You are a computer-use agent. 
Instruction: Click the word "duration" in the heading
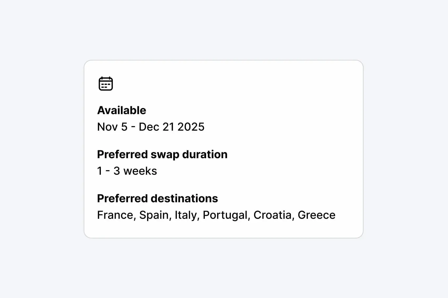tap(205, 155)
